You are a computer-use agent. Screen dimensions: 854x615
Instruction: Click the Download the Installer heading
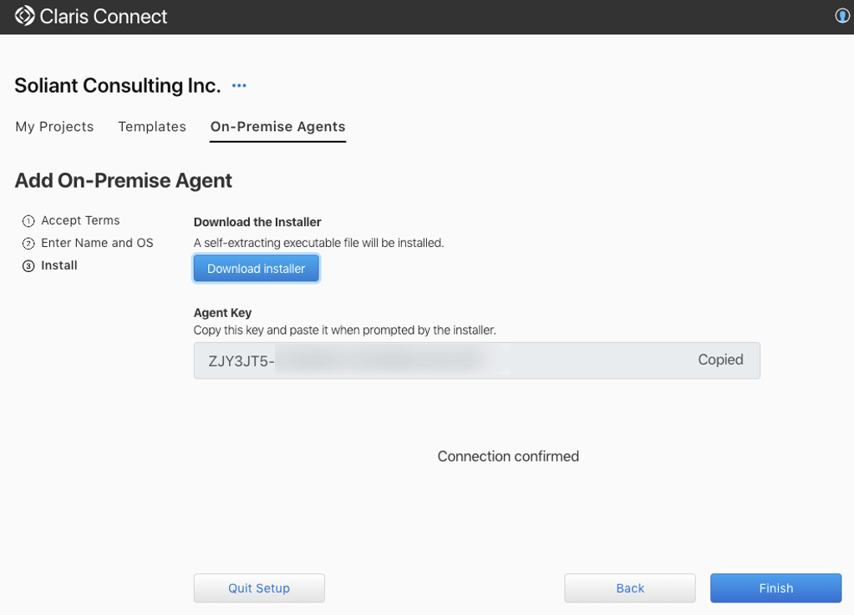pyautogui.click(x=257, y=222)
